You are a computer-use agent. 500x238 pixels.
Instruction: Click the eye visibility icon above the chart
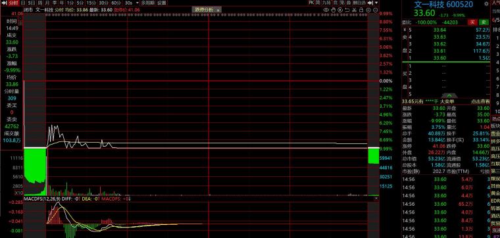(326, 10)
